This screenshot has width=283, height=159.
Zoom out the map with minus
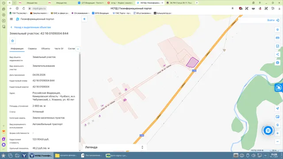[277, 141]
